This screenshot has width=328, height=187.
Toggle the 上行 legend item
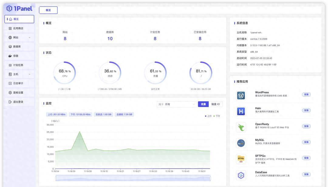coord(208,116)
